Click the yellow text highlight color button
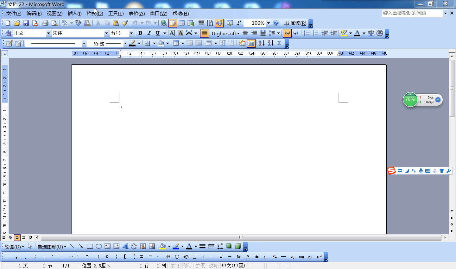 (x=344, y=33)
